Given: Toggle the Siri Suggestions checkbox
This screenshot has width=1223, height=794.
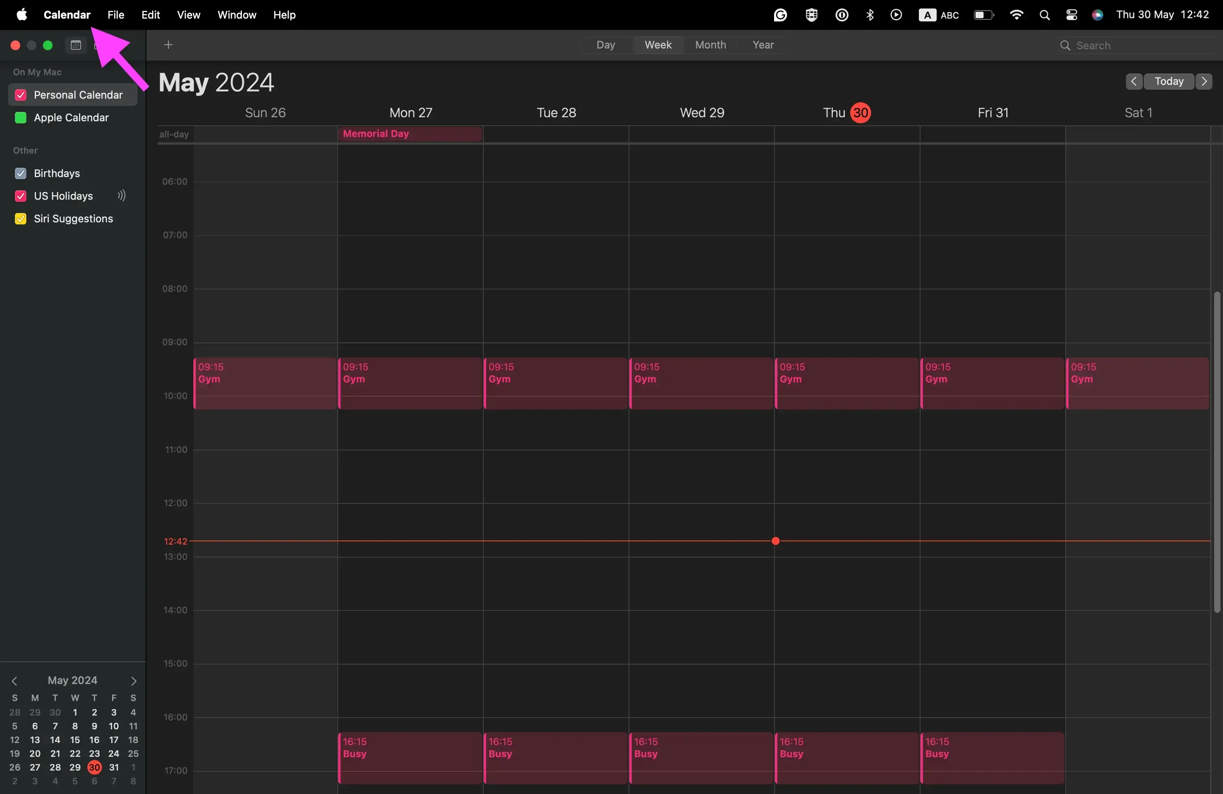Looking at the screenshot, I should (21, 218).
